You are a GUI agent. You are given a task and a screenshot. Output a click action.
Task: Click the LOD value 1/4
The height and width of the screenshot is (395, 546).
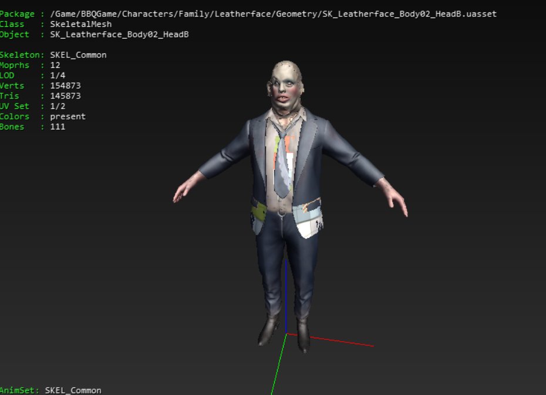[58, 76]
